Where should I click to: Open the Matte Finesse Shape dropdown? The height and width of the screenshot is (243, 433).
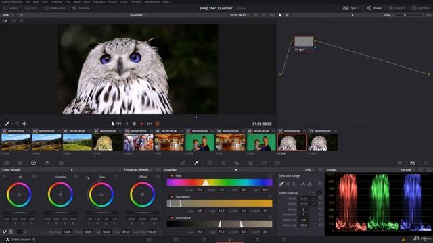(x=308, y=204)
